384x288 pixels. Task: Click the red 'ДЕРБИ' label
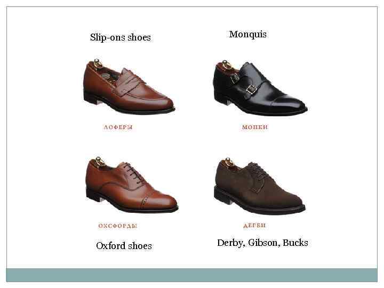click(x=254, y=225)
